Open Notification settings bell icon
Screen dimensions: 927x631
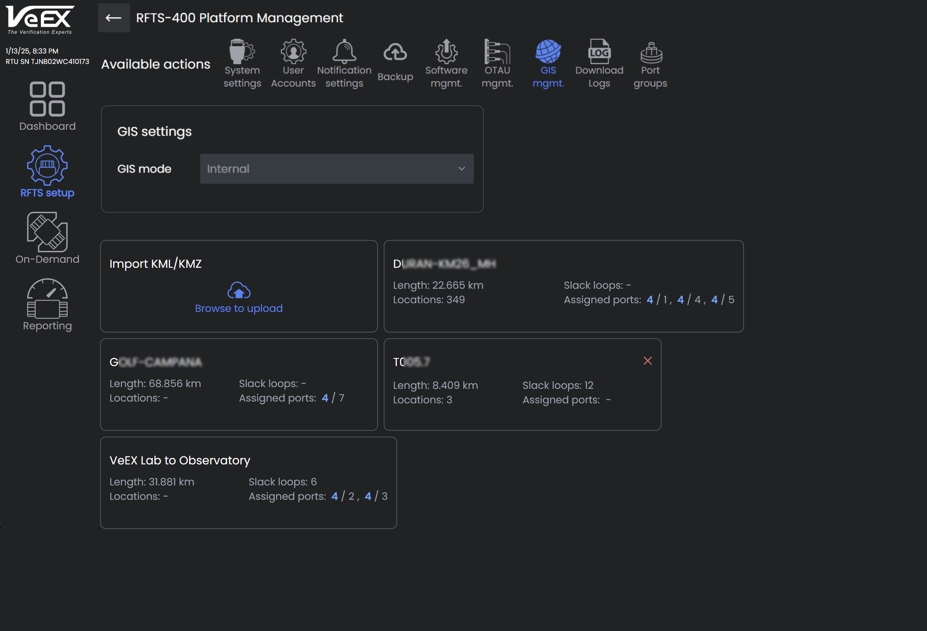point(344,52)
